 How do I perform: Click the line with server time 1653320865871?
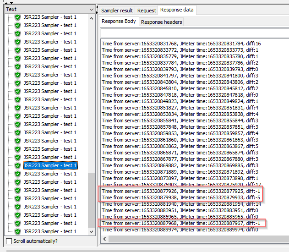pyautogui.click(x=180, y=153)
